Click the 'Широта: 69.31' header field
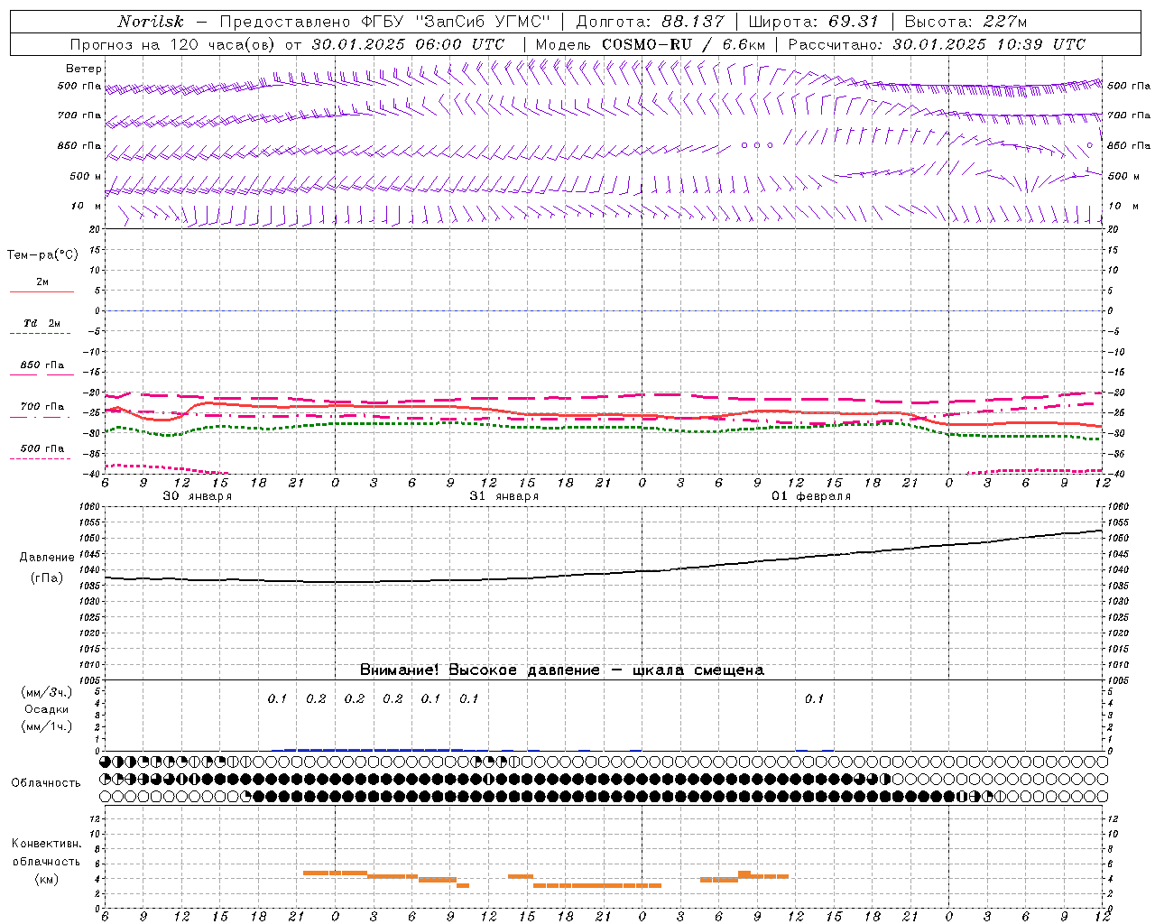Image resolution: width=1155 pixels, height=924 pixels. [813, 22]
